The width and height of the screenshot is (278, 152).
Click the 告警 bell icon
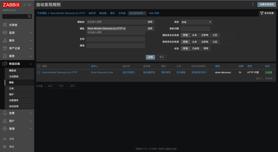point(5,113)
